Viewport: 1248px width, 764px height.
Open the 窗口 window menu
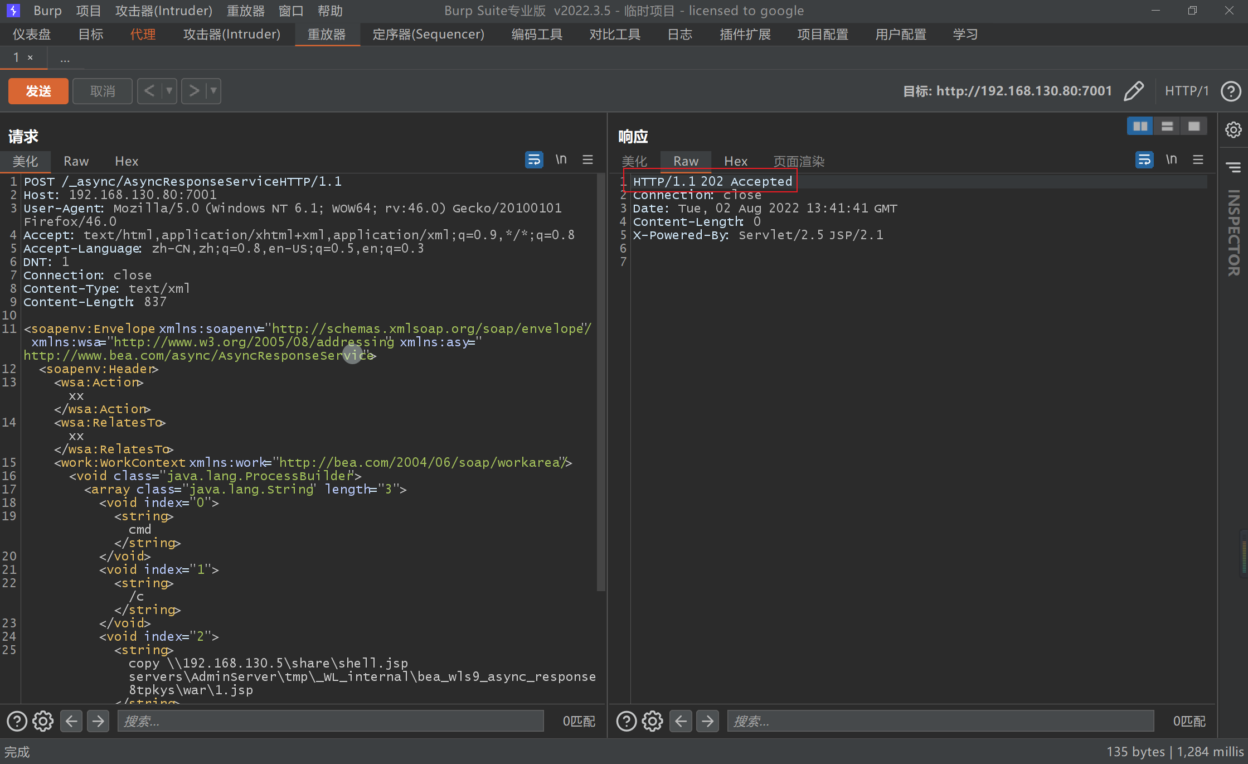click(291, 11)
